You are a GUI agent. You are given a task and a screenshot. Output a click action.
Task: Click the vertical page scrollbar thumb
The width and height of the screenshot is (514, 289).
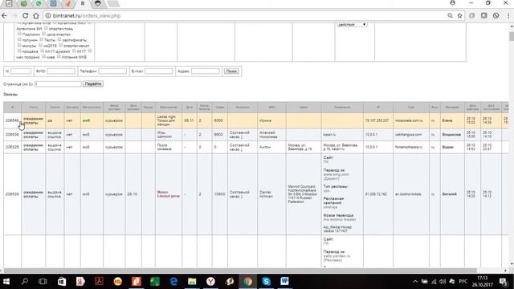point(512,35)
